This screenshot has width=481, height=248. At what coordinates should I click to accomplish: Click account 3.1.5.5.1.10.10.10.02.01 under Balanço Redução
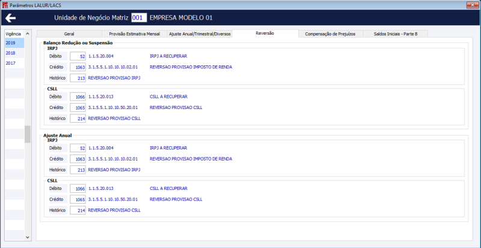113,67
